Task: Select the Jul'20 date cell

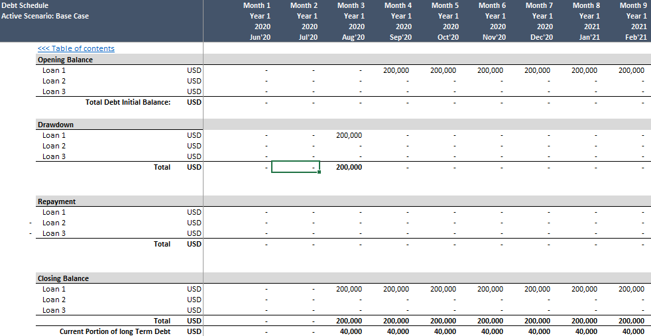Action: (x=308, y=37)
